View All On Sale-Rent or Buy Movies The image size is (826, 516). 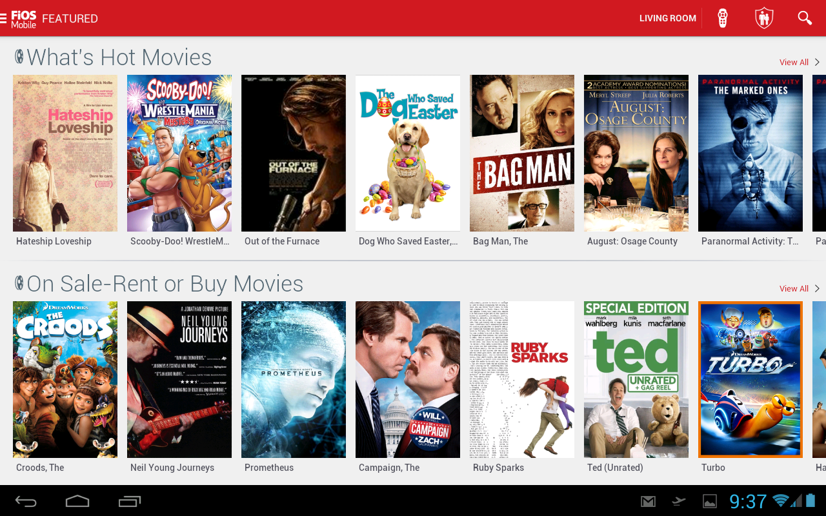point(794,289)
